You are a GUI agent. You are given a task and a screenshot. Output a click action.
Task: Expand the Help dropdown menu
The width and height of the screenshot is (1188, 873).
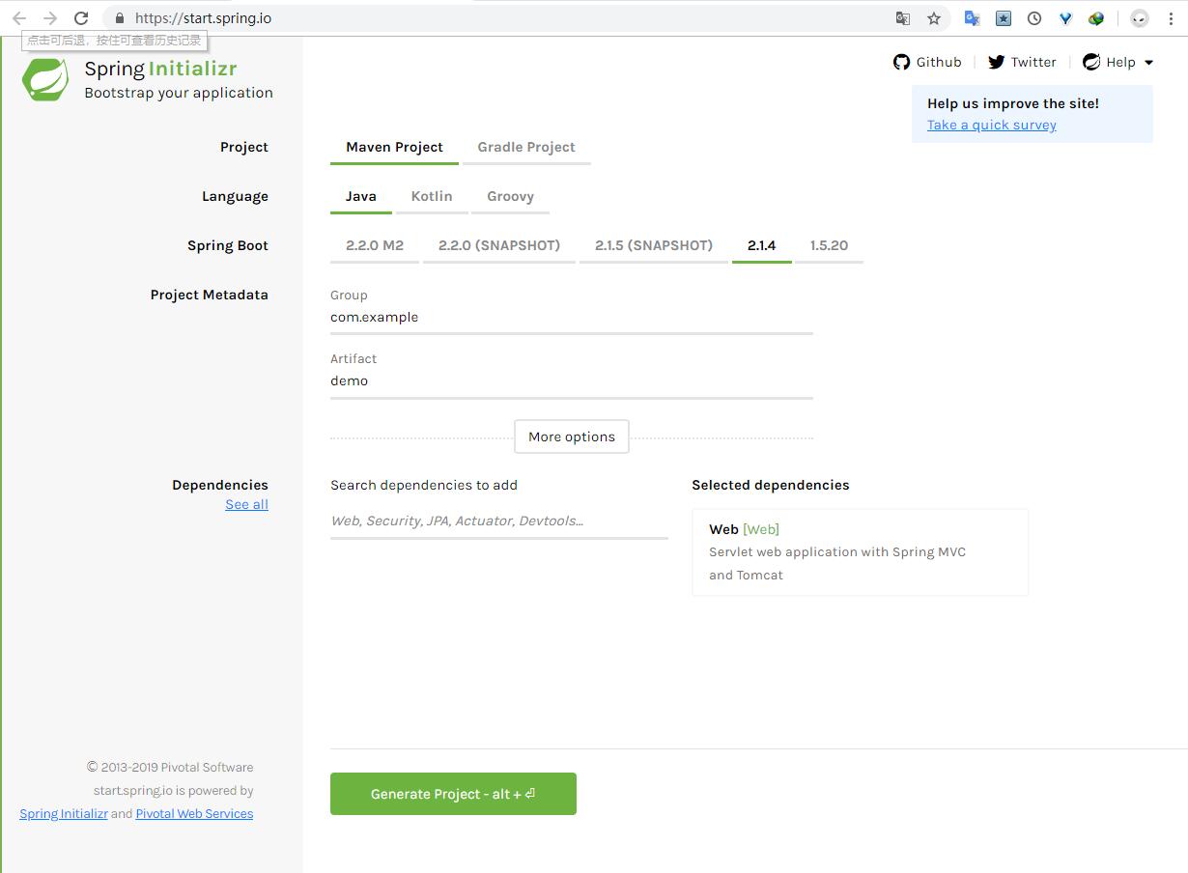pyautogui.click(x=1119, y=62)
